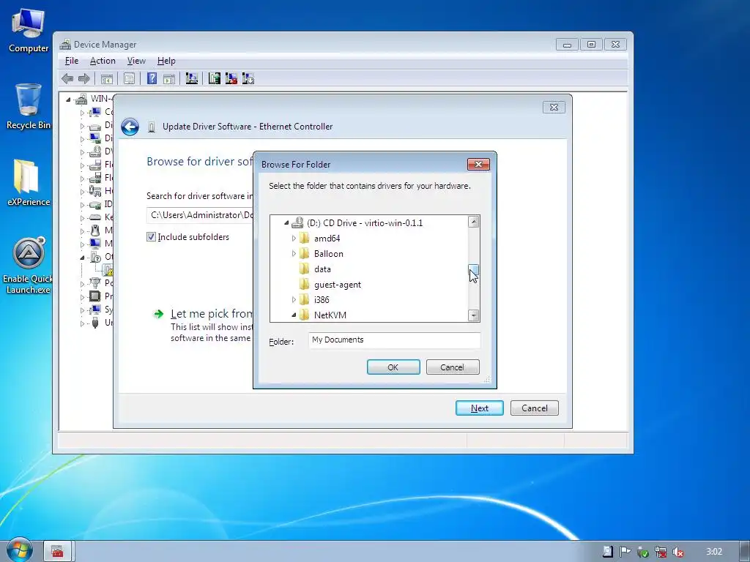
Task: Click the amd64 folder icon
Action: tap(304, 238)
